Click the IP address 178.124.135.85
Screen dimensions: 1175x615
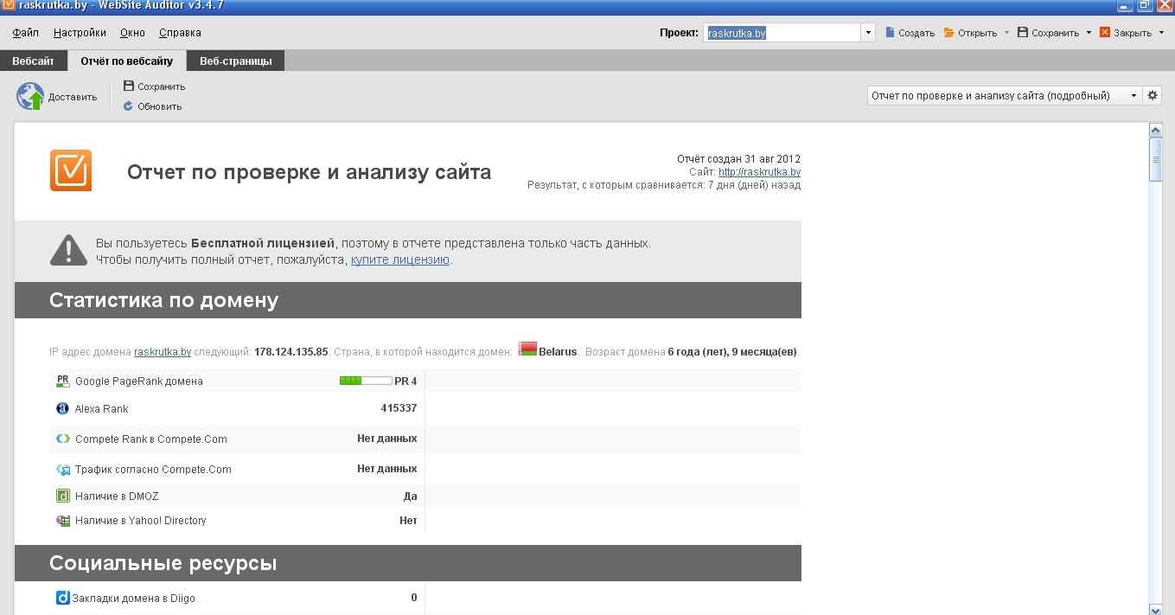point(291,352)
